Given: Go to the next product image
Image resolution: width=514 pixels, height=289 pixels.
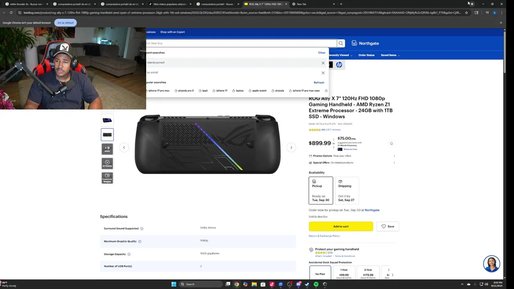Looking at the screenshot, I should click(291, 147).
